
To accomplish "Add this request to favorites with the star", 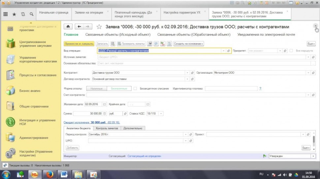I will coord(99,27).
